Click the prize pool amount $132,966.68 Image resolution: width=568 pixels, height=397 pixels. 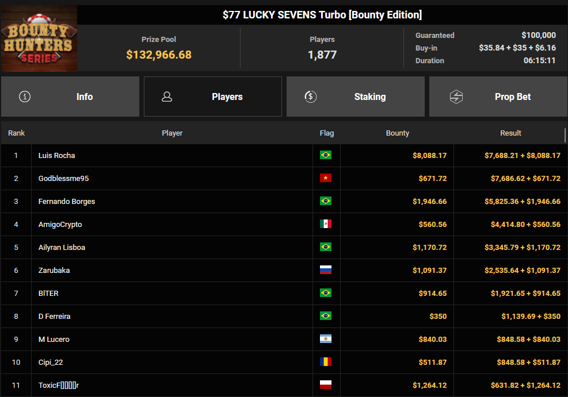[159, 55]
